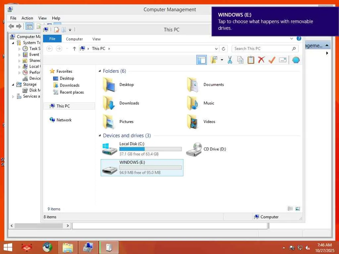The width and height of the screenshot is (339, 254).
Task: Open Help menu in Computer Management
Action: [x=56, y=18]
